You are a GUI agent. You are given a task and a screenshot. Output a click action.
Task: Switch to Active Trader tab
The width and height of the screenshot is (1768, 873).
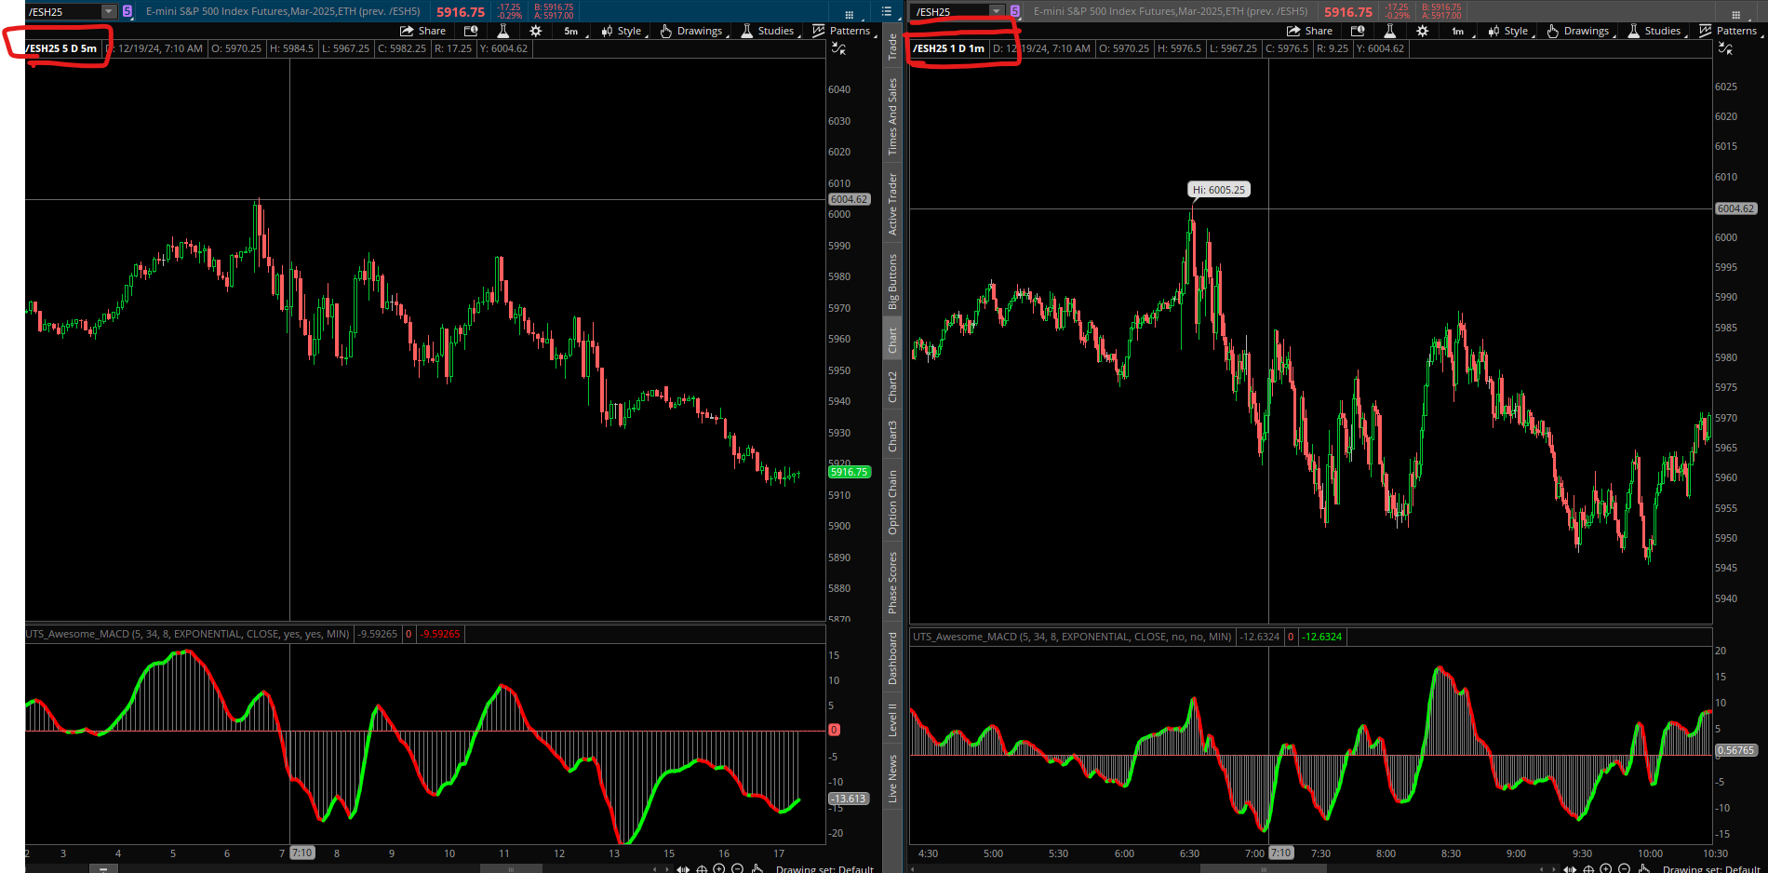pyautogui.click(x=892, y=204)
